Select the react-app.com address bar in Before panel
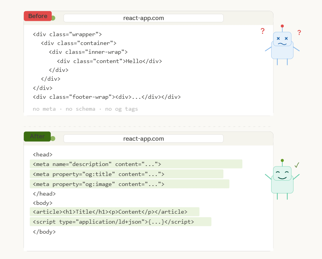The width and height of the screenshot is (322, 259). [144, 18]
